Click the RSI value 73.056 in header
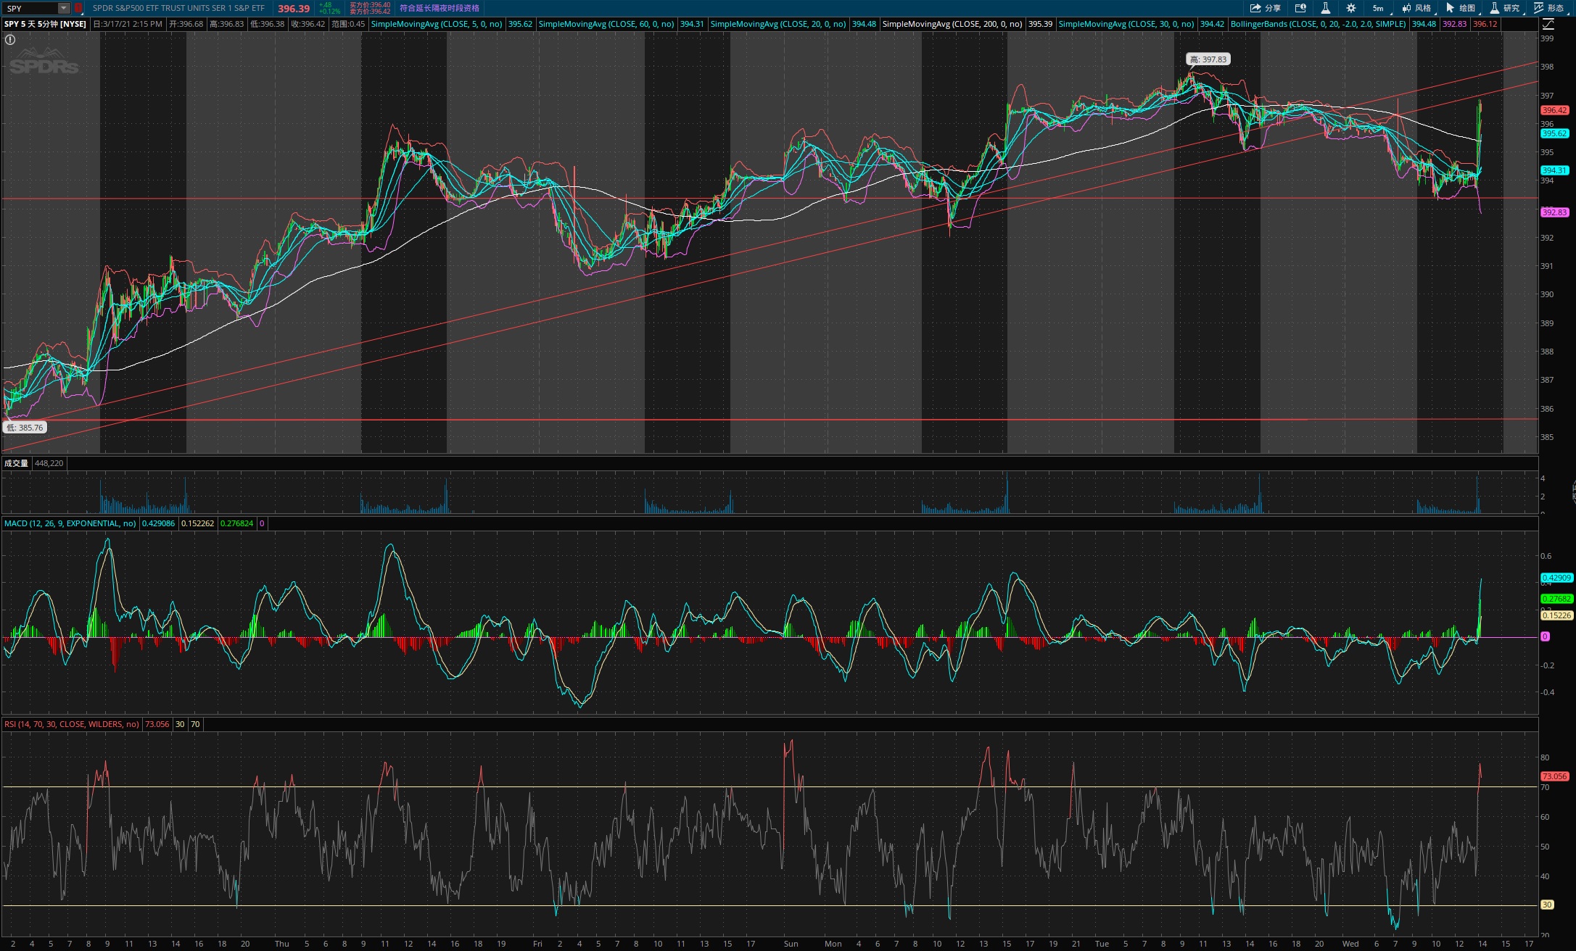The image size is (1576, 951). [x=157, y=724]
